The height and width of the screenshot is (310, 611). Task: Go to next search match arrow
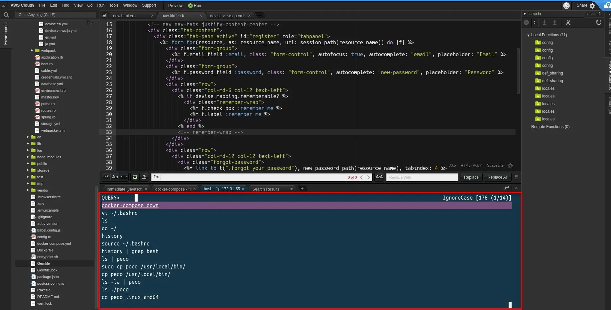[x=368, y=177]
